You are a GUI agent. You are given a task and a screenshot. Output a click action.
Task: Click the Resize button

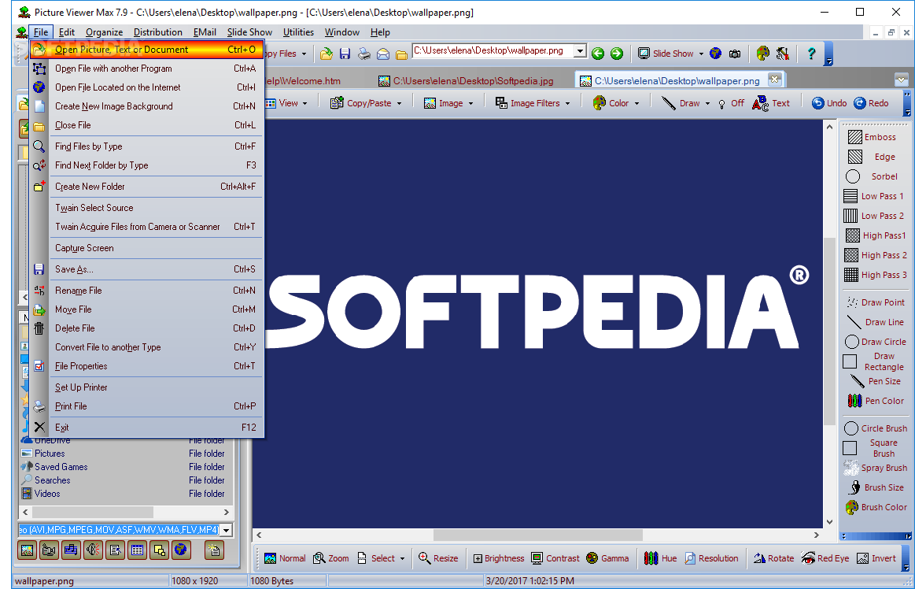pyautogui.click(x=438, y=558)
